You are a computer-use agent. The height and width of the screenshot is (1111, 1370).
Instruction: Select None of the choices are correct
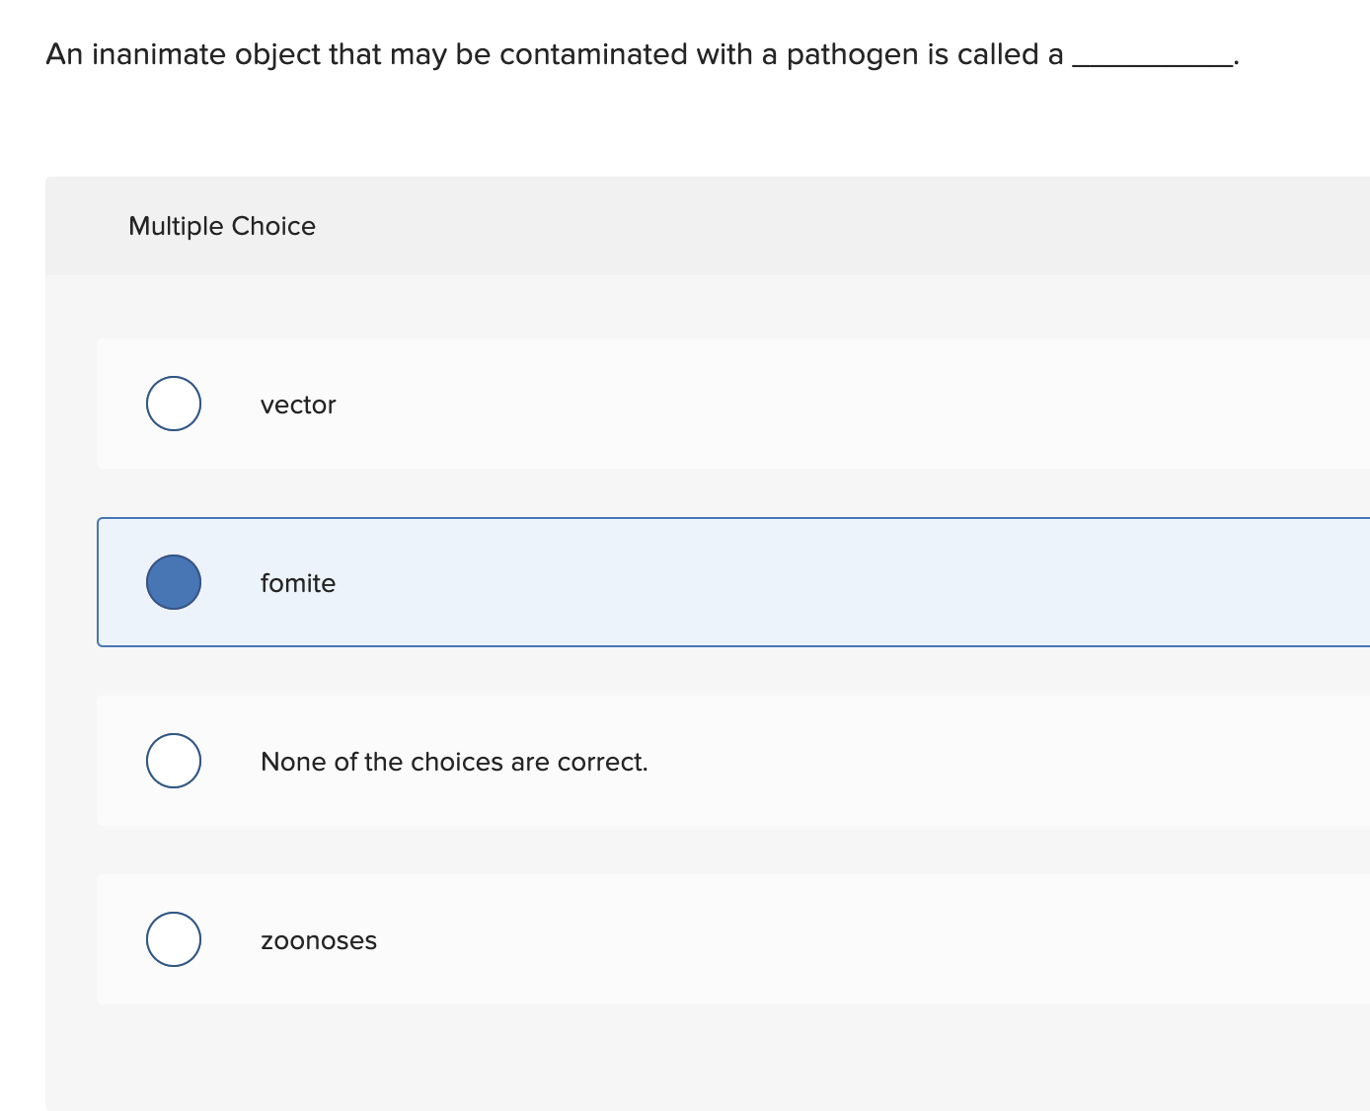173,761
